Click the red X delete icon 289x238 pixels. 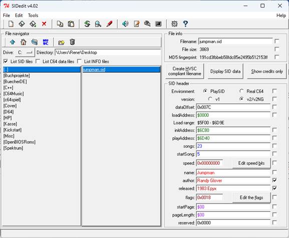pos(44,24)
